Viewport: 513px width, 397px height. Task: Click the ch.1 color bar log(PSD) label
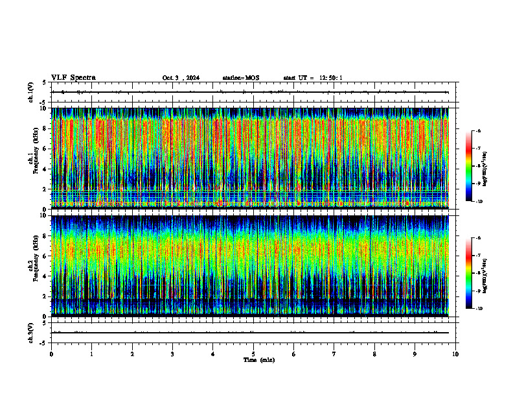[x=485, y=169]
